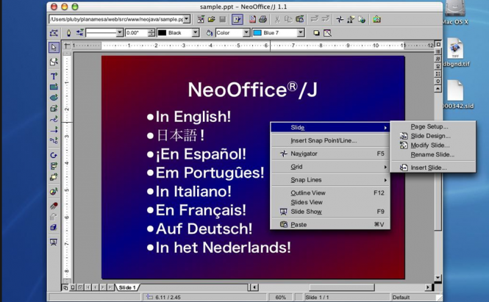Open the Stylist icon
This screenshot has width=489, height=302.
click(x=351, y=19)
